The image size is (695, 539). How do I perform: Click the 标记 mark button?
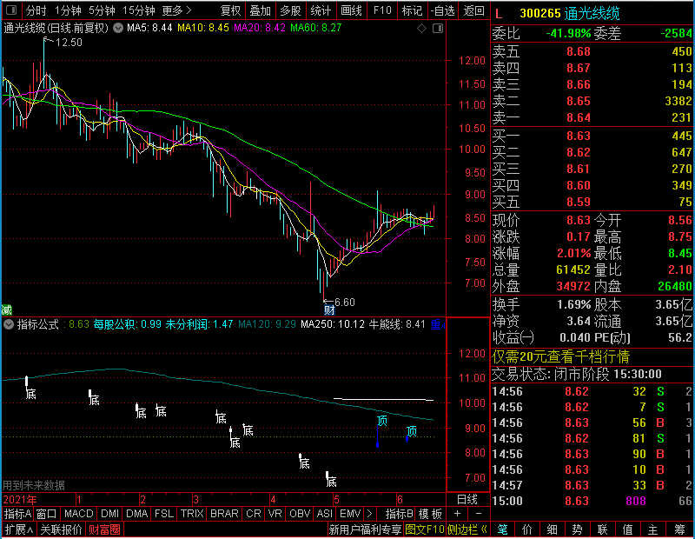click(412, 10)
